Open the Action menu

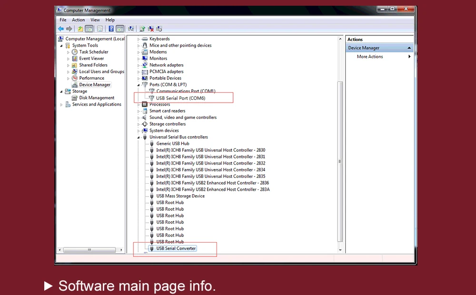79,20
